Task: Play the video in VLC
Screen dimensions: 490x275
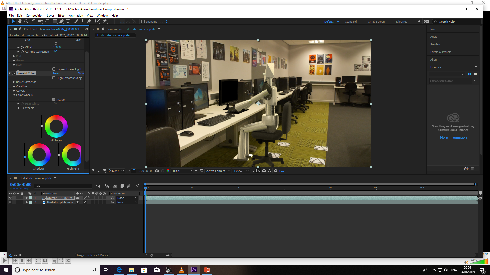Action: pos(5,260)
